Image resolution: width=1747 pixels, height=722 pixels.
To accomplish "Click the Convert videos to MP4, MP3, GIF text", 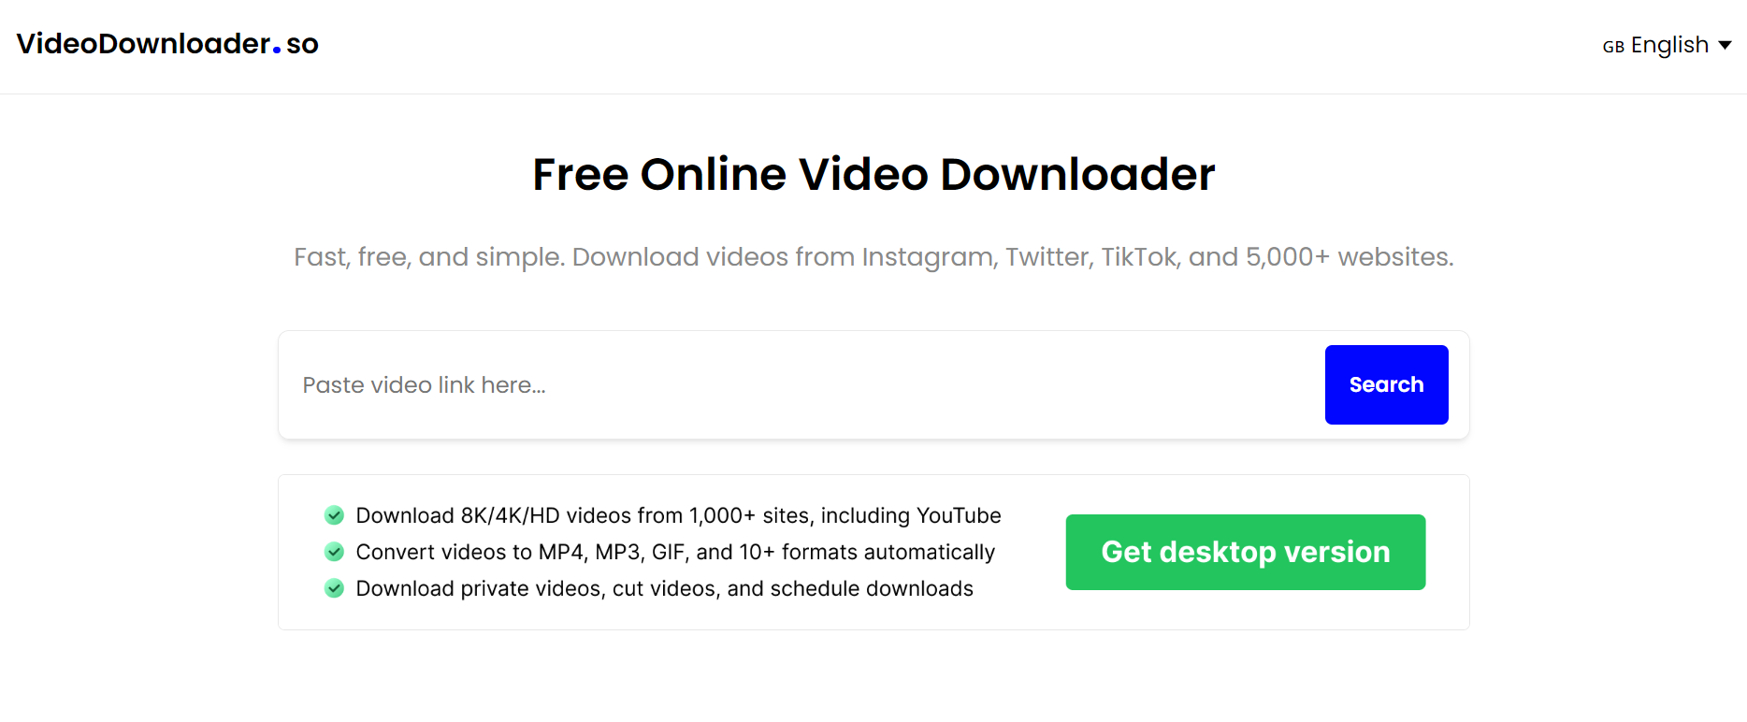I will coord(675,552).
